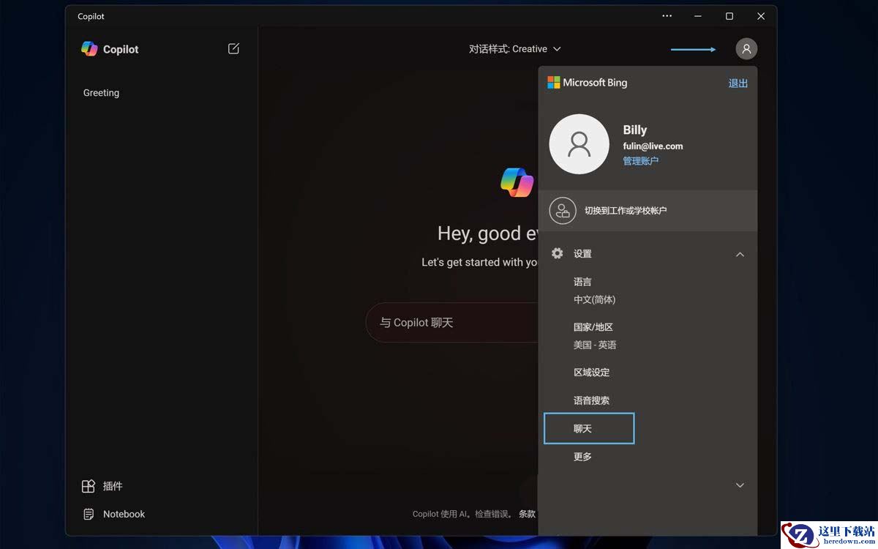878x549 pixels.
Task: Open the Greeting conversation
Action: tap(101, 93)
